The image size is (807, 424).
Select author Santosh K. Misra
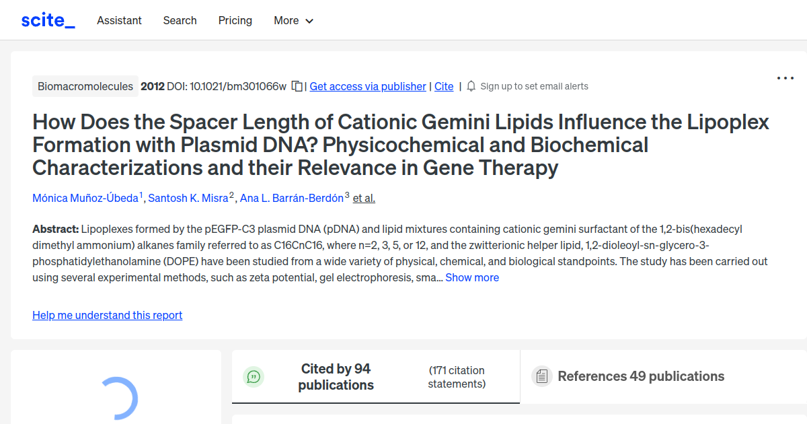click(x=188, y=198)
